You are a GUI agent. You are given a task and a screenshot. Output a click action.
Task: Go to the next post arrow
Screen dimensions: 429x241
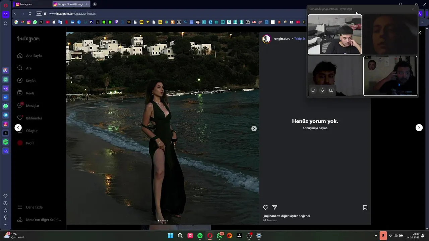click(419, 128)
